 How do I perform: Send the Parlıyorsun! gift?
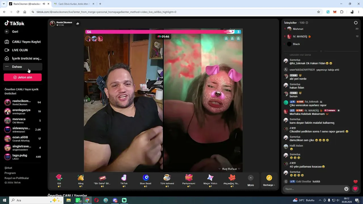[x=189, y=180]
